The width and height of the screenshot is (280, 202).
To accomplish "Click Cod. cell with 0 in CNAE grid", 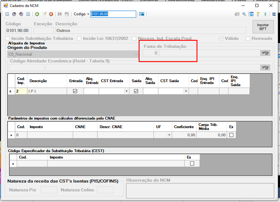I will [x=21, y=135].
